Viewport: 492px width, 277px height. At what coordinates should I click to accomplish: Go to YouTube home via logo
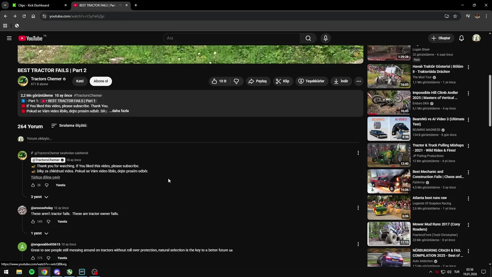pyautogui.click(x=30, y=38)
